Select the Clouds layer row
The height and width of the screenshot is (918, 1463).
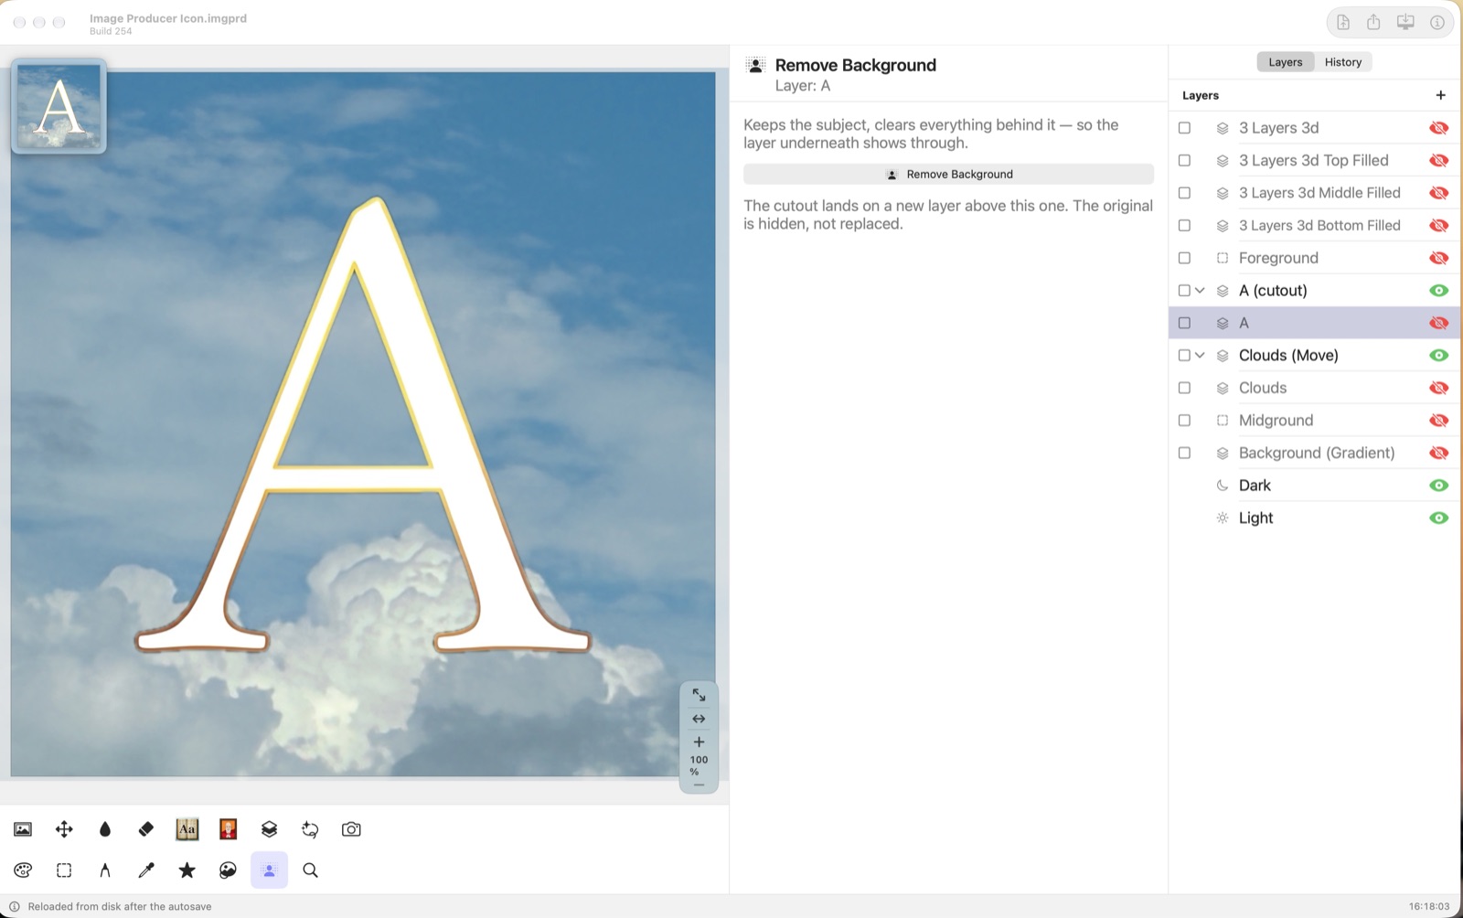(1314, 388)
